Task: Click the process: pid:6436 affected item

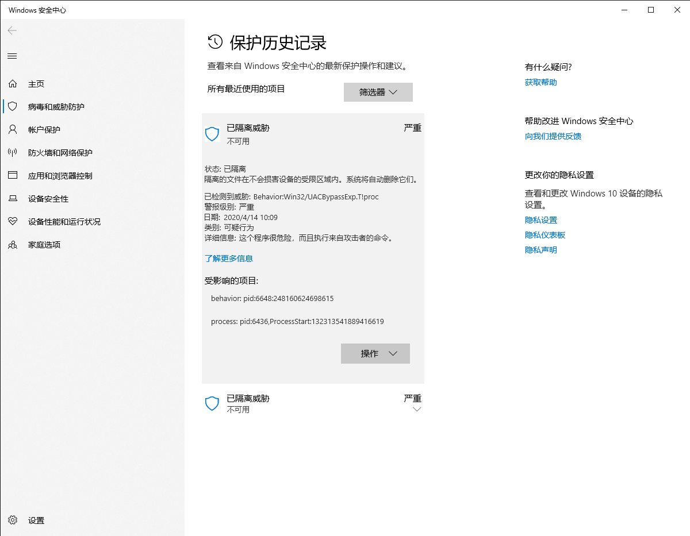Action: (297, 322)
